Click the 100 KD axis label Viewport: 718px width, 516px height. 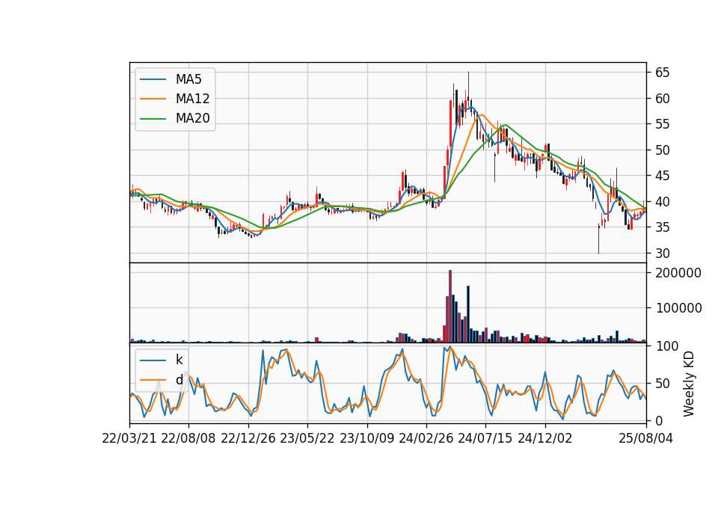coord(667,346)
